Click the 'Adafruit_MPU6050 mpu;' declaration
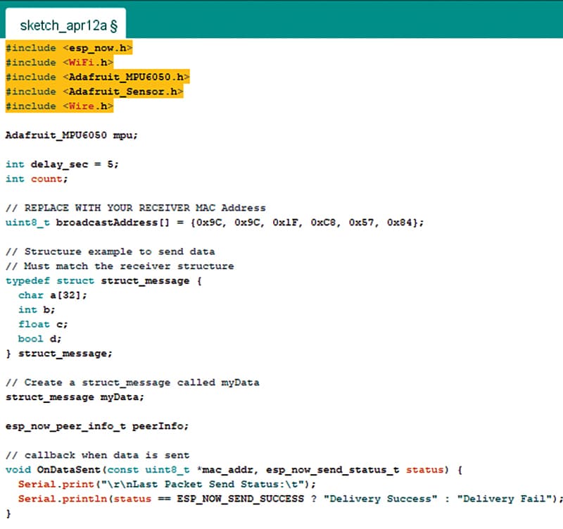Screen dimensions: 563x529 71,135
